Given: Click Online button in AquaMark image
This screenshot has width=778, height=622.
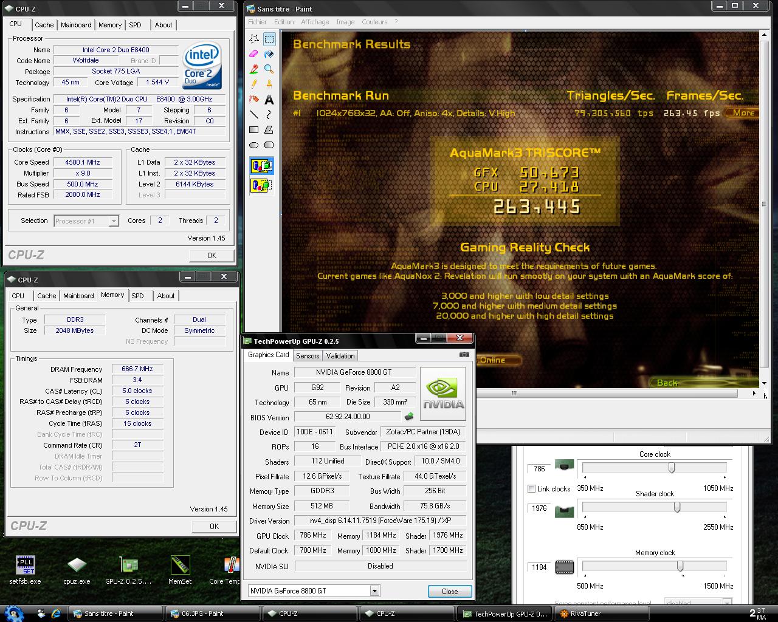Looking at the screenshot, I should click(x=498, y=360).
